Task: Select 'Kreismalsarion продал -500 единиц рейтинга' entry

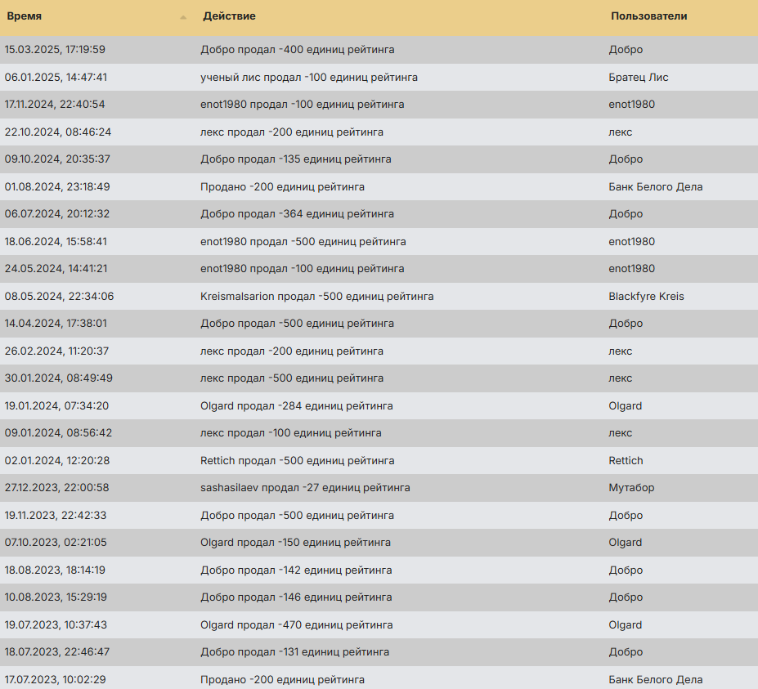Action: coord(316,297)
